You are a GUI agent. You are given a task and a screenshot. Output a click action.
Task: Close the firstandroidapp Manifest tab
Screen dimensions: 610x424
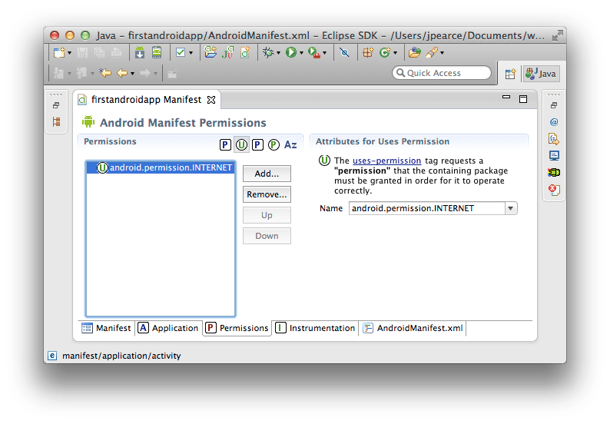(x=211, y=100)
